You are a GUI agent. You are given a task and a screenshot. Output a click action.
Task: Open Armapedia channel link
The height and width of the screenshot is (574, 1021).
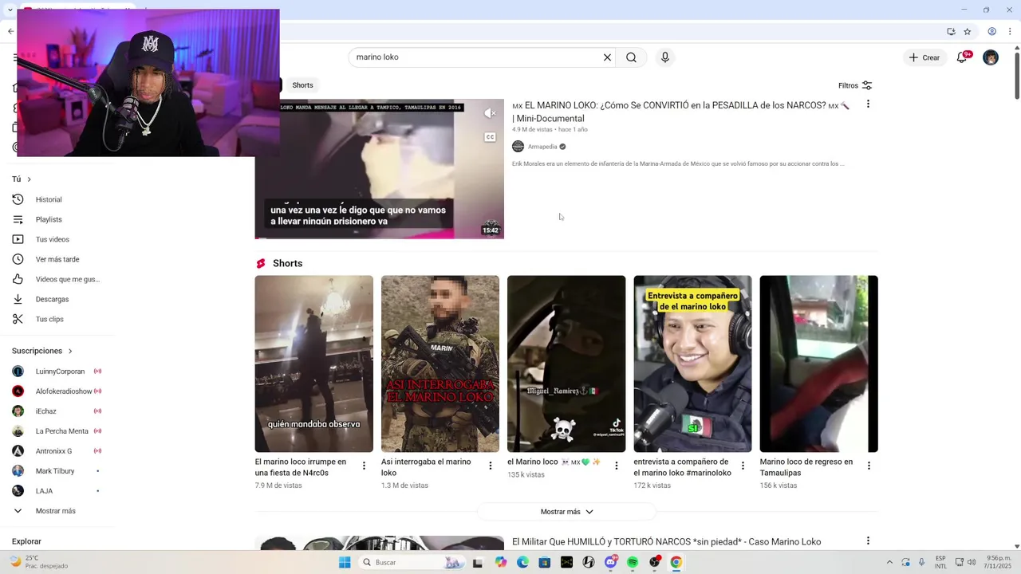click(542, 147)
